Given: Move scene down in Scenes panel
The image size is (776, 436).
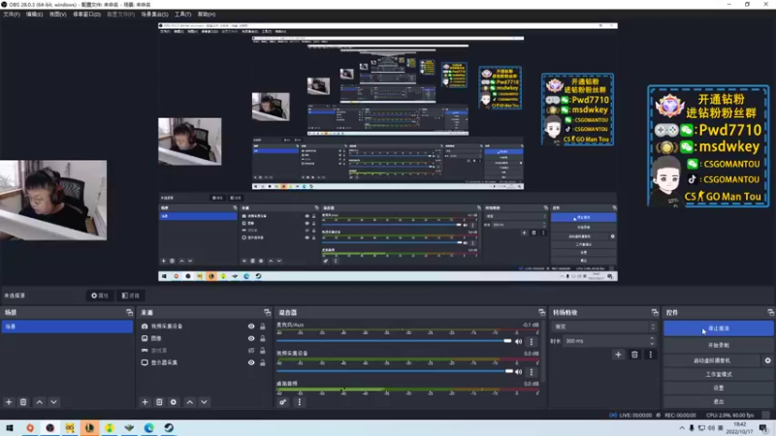Looking at the screenshot, I should click(54, 402).
